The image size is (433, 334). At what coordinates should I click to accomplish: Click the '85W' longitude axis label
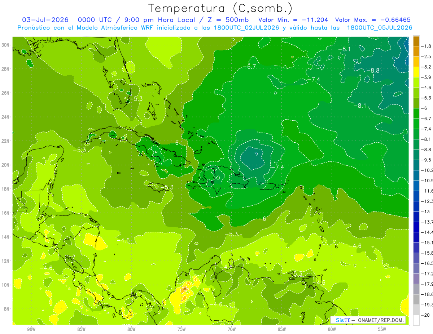(81, 330)
